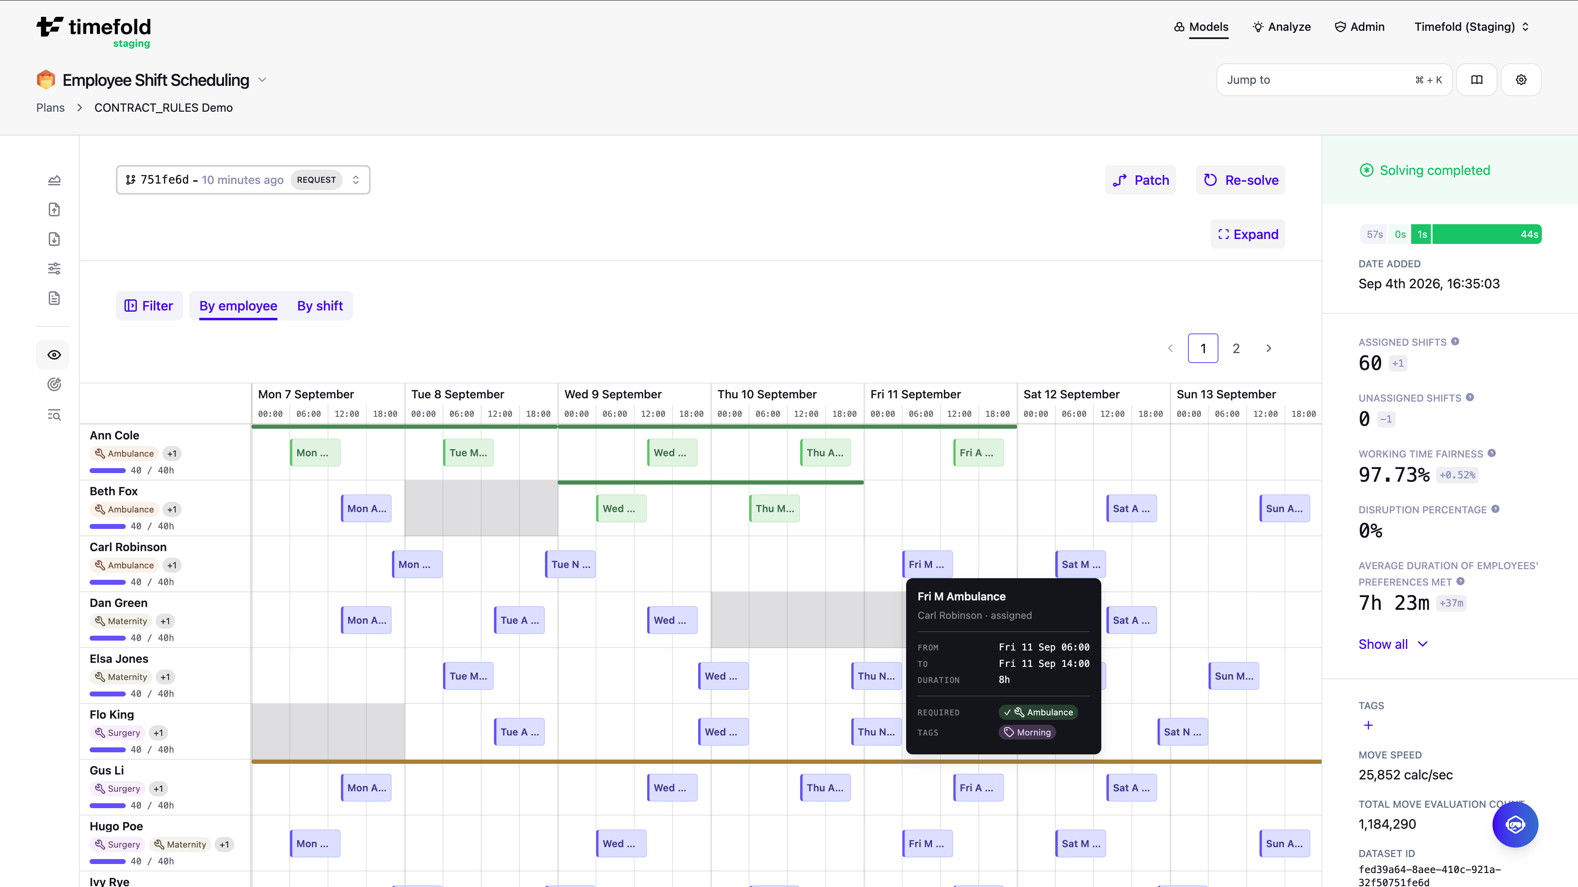The width and height of the screenshot is (1578, 887).
Task: Click the REQUEST badge on the run selector
Action: click(316, 180)
